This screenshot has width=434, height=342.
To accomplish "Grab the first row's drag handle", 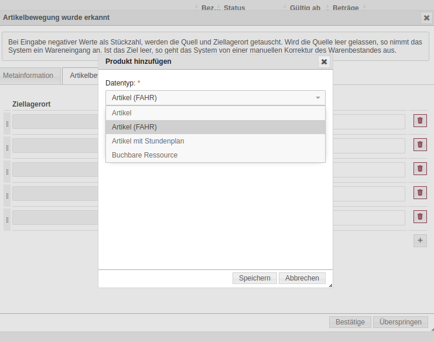I will [x=7, y=124].
